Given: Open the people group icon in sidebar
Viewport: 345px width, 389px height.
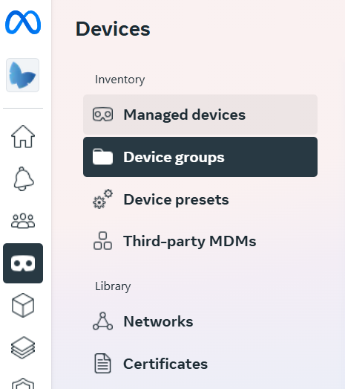Looking at the screenshot, I should click(x=23, y=221).
